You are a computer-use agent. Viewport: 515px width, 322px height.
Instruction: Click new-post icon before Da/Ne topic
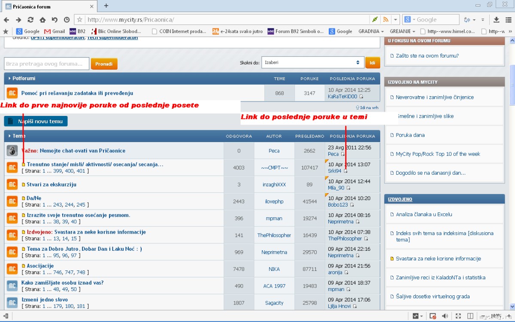[24, 198]
